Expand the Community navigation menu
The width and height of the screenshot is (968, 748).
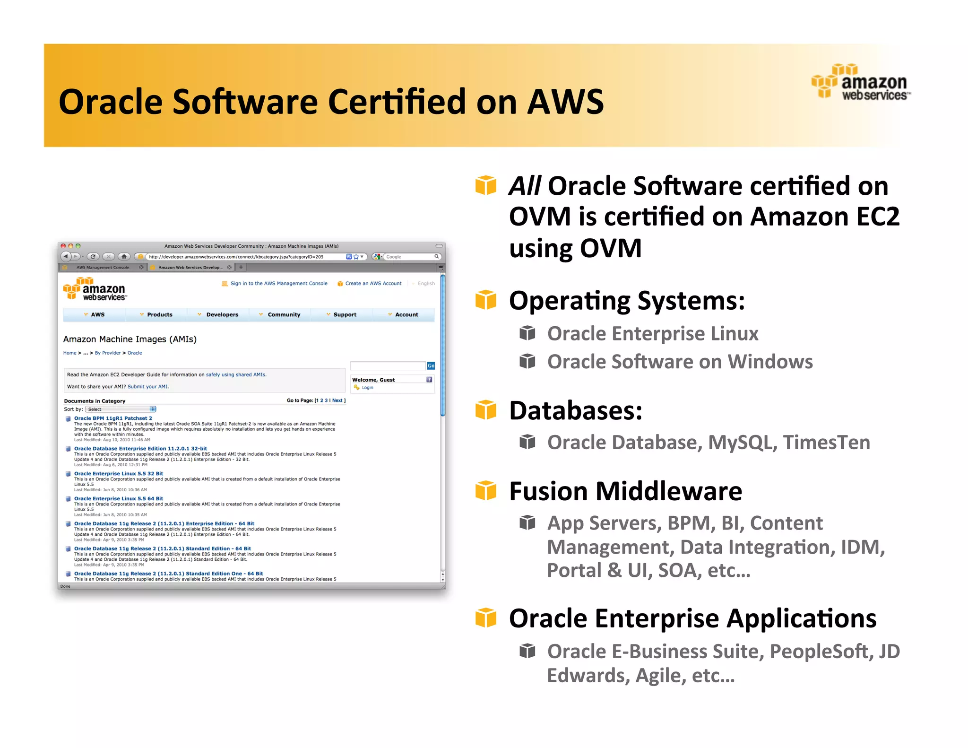pyautogui.click(x=280, y=314)
